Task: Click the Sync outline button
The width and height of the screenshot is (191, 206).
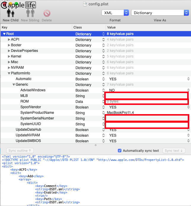Action: [x=20, y=151]
